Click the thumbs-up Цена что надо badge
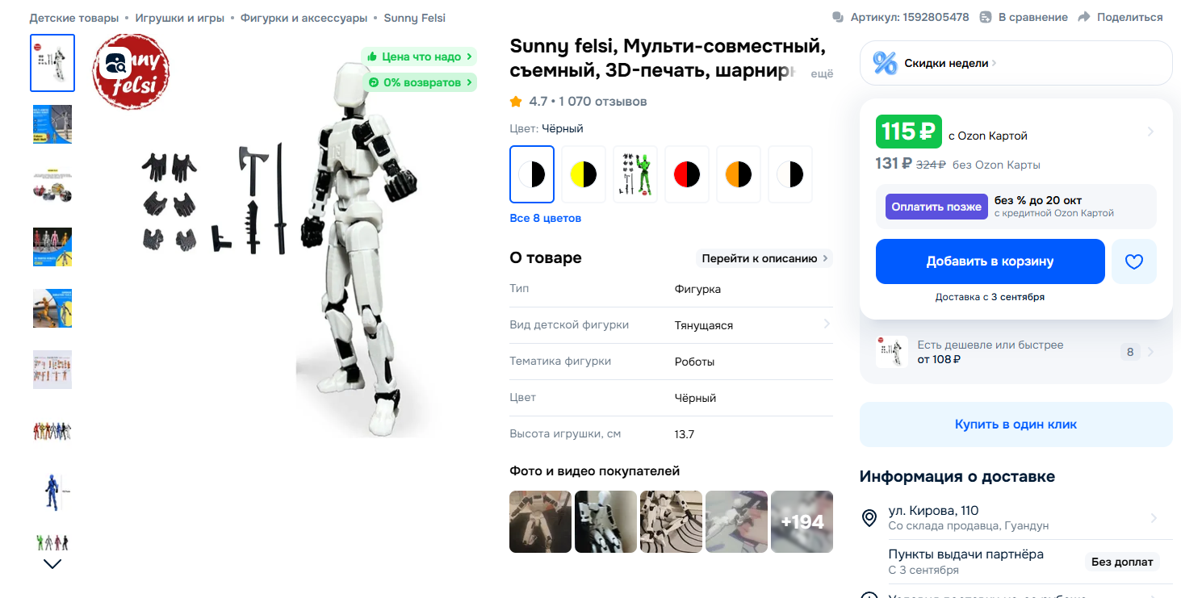This screenshot has width=1181, height=598. (x=418, y=57)
